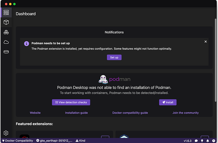
Task: Open the lightbulb troubleshooting icon
Action: [202, 141]
